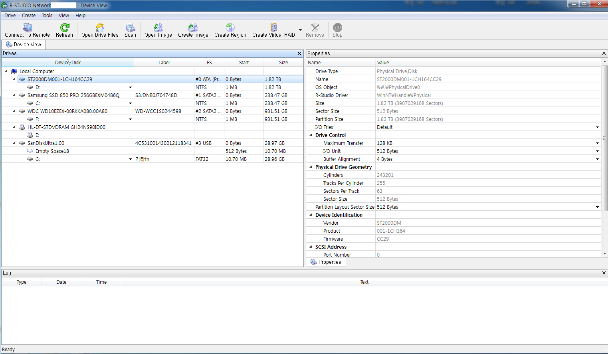Screen dimensions: 608x354
Task: Open the Create Virtual RAID dropdown arrow
Action: [x=300, y=30]
